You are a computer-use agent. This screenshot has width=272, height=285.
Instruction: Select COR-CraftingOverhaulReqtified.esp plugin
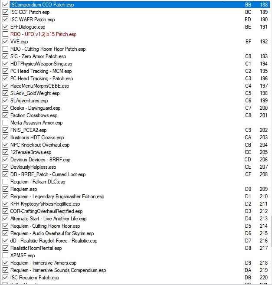[46, 211]
